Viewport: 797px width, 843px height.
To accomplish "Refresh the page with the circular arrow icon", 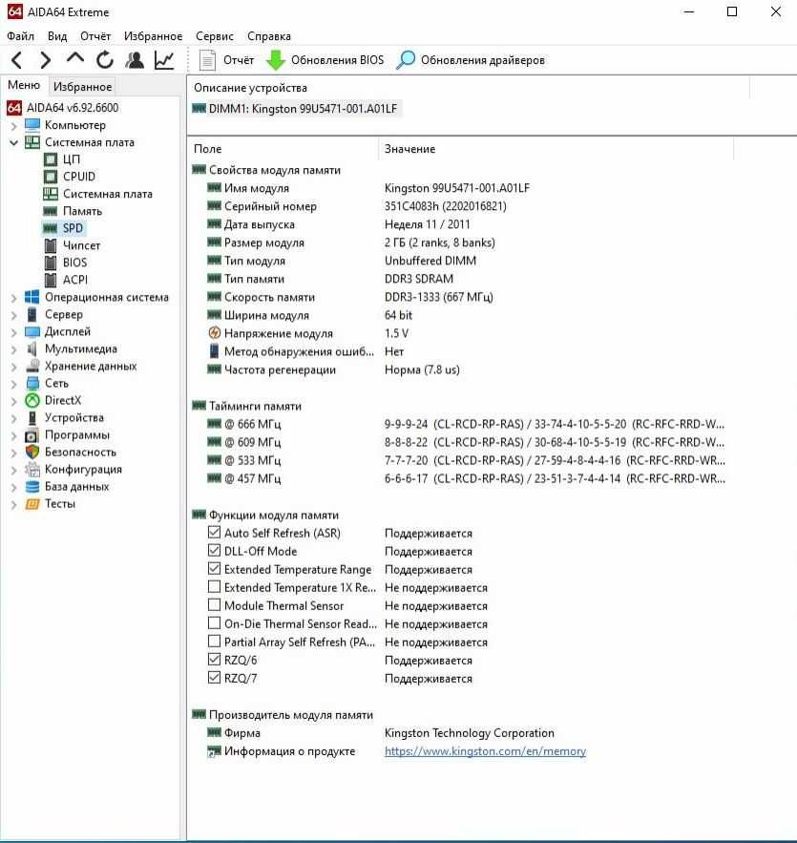I will [x=105, y=60].
